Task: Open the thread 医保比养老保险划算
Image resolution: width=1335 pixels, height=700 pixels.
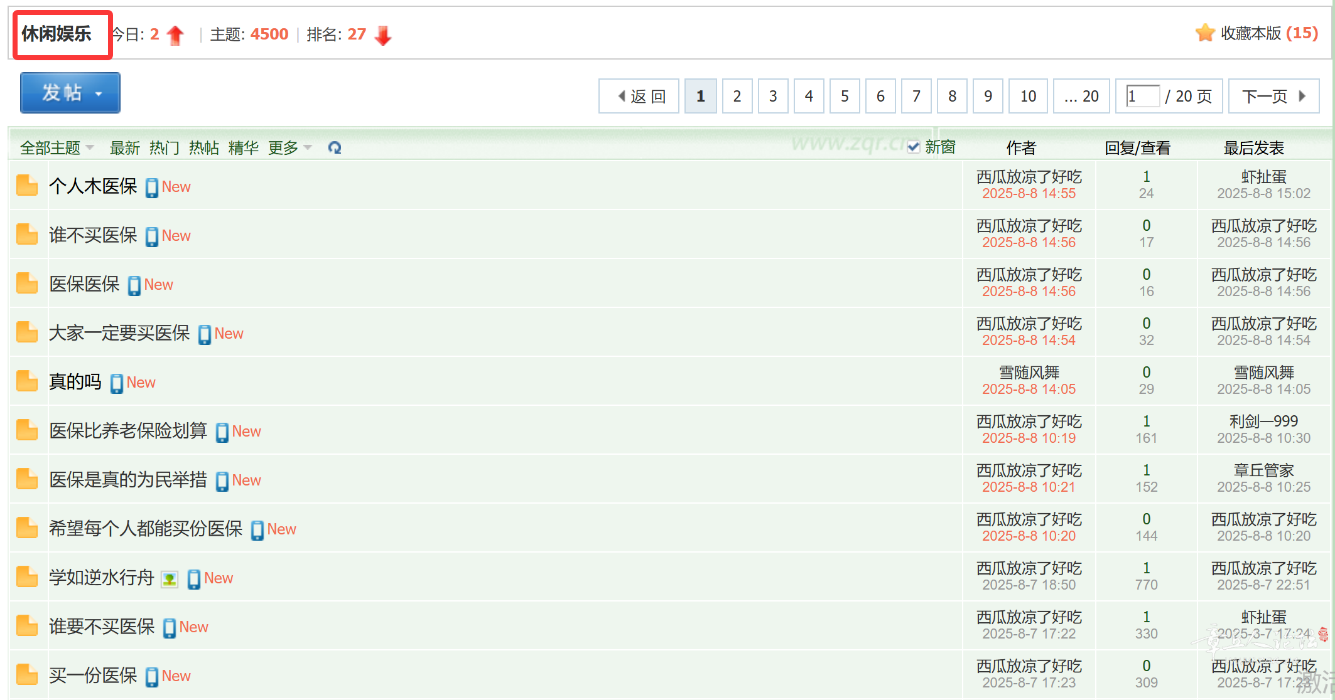Action: click(x=128, y=431)
